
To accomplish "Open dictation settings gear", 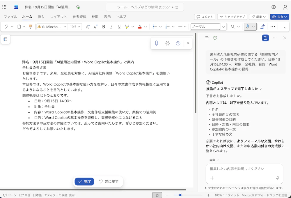I will pos(167,43).
